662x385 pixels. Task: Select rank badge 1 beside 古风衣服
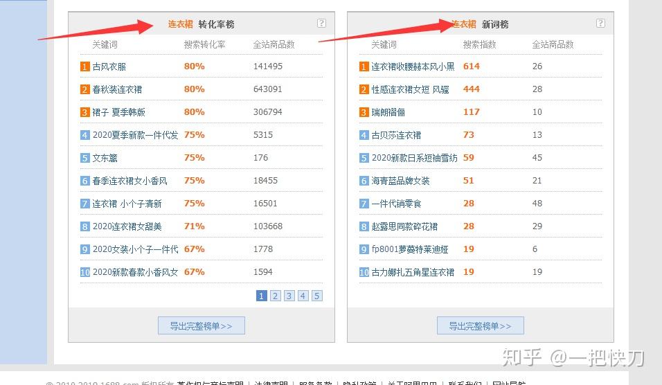coord(85,66)
